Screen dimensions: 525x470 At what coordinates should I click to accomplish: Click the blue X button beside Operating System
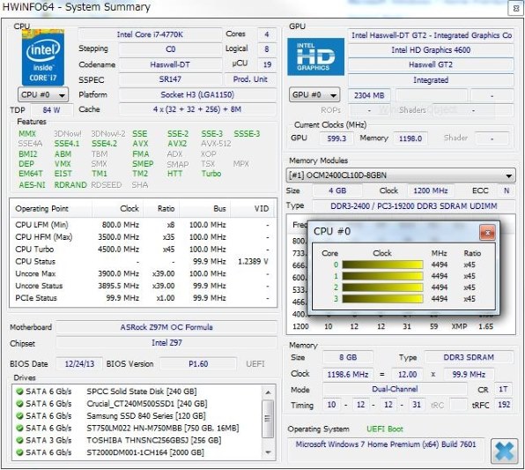point(504,451)
